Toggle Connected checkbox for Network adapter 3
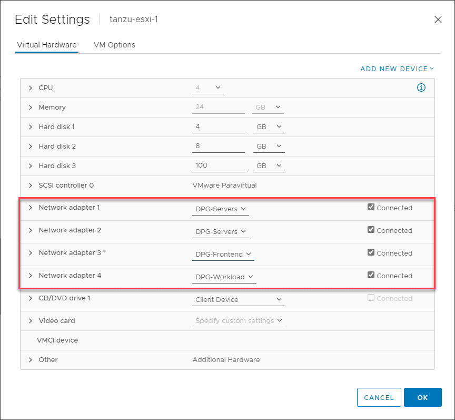 tap(371, 253)
